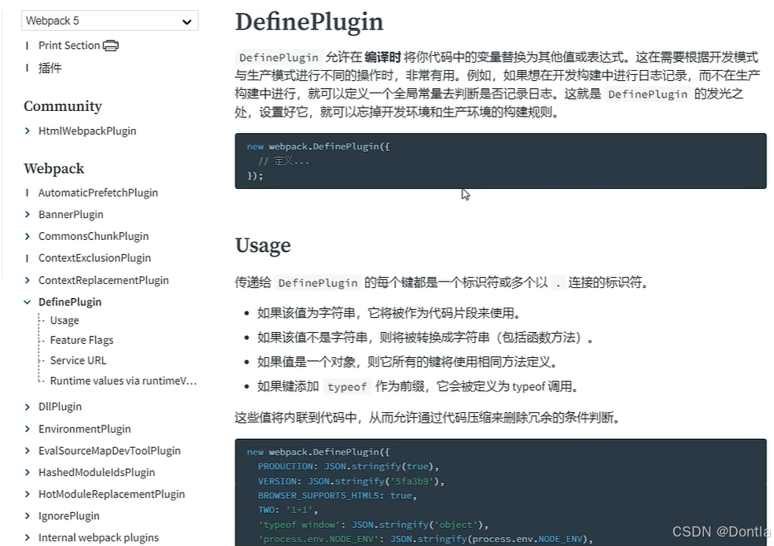Viewport: 774px width, 546px height.
Task: Expand the EnvironmentPlugin chevron
Action: point(28,429)
